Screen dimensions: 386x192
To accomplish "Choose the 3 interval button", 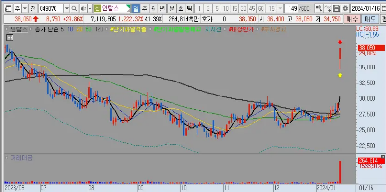I will pos(208,9).
